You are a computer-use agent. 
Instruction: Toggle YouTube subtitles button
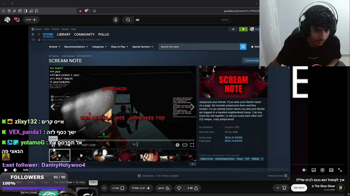[314, 170]
